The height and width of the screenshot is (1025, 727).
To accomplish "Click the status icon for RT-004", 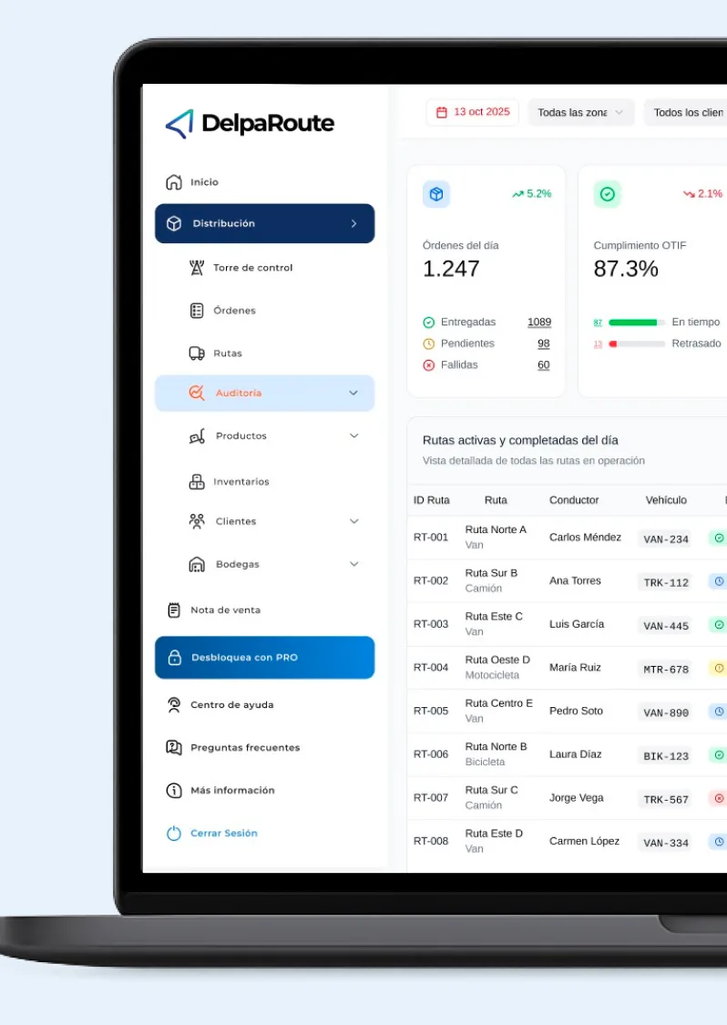I will tap(719, 668).
